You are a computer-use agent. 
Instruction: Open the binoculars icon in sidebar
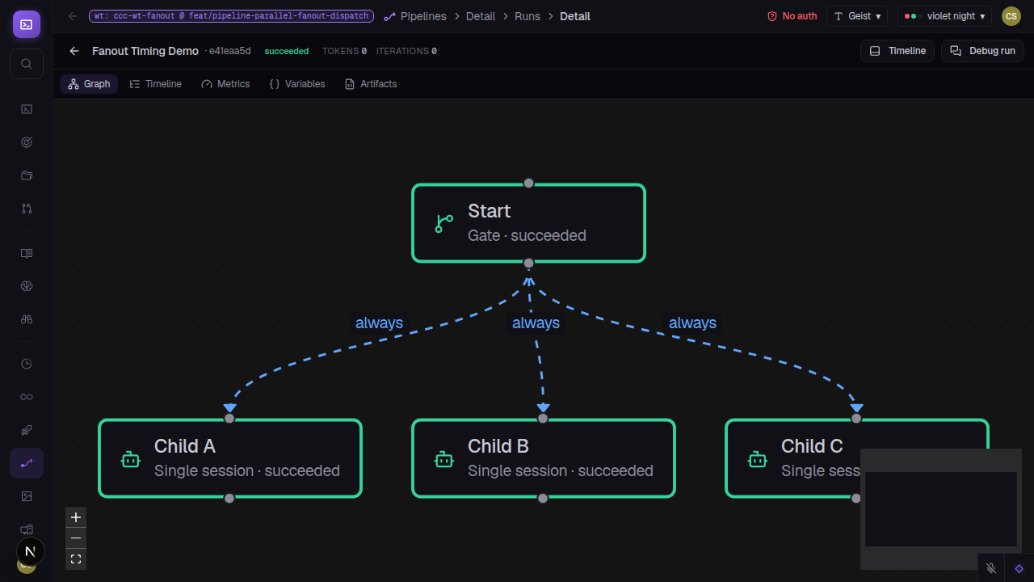[x=27, y=319]
